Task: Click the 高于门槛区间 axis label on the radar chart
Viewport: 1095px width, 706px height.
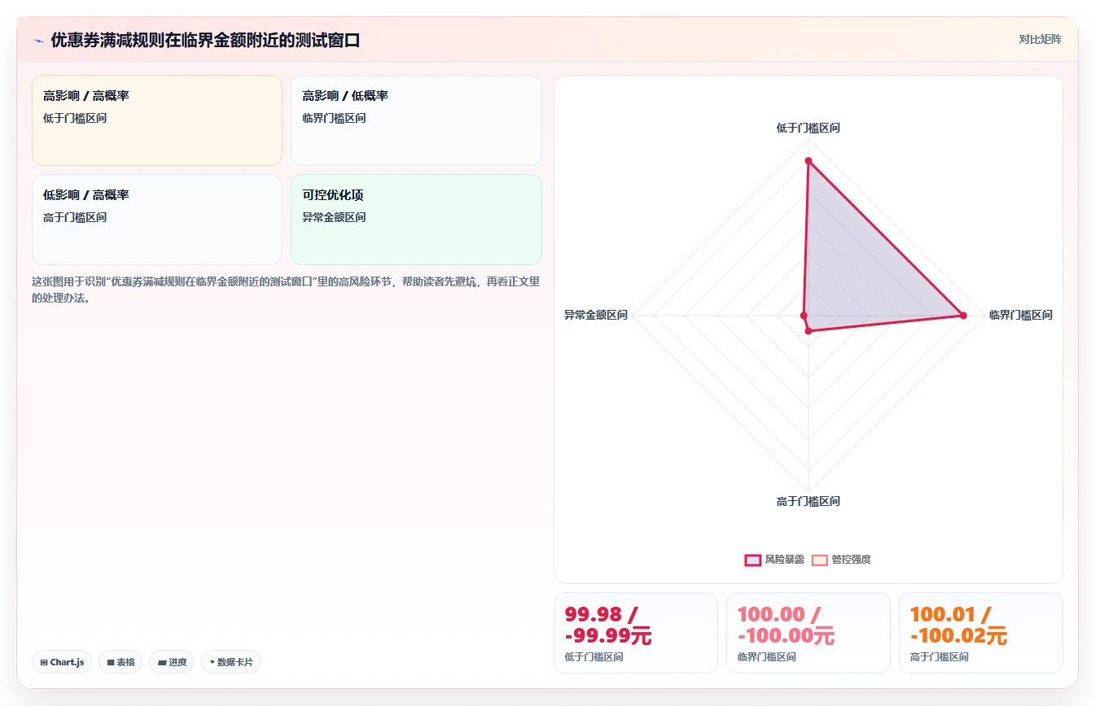Action: coord(808,501)
